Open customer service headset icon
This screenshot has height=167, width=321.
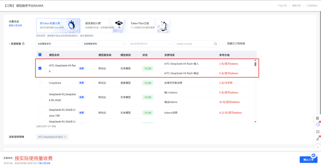coord(318,124)
